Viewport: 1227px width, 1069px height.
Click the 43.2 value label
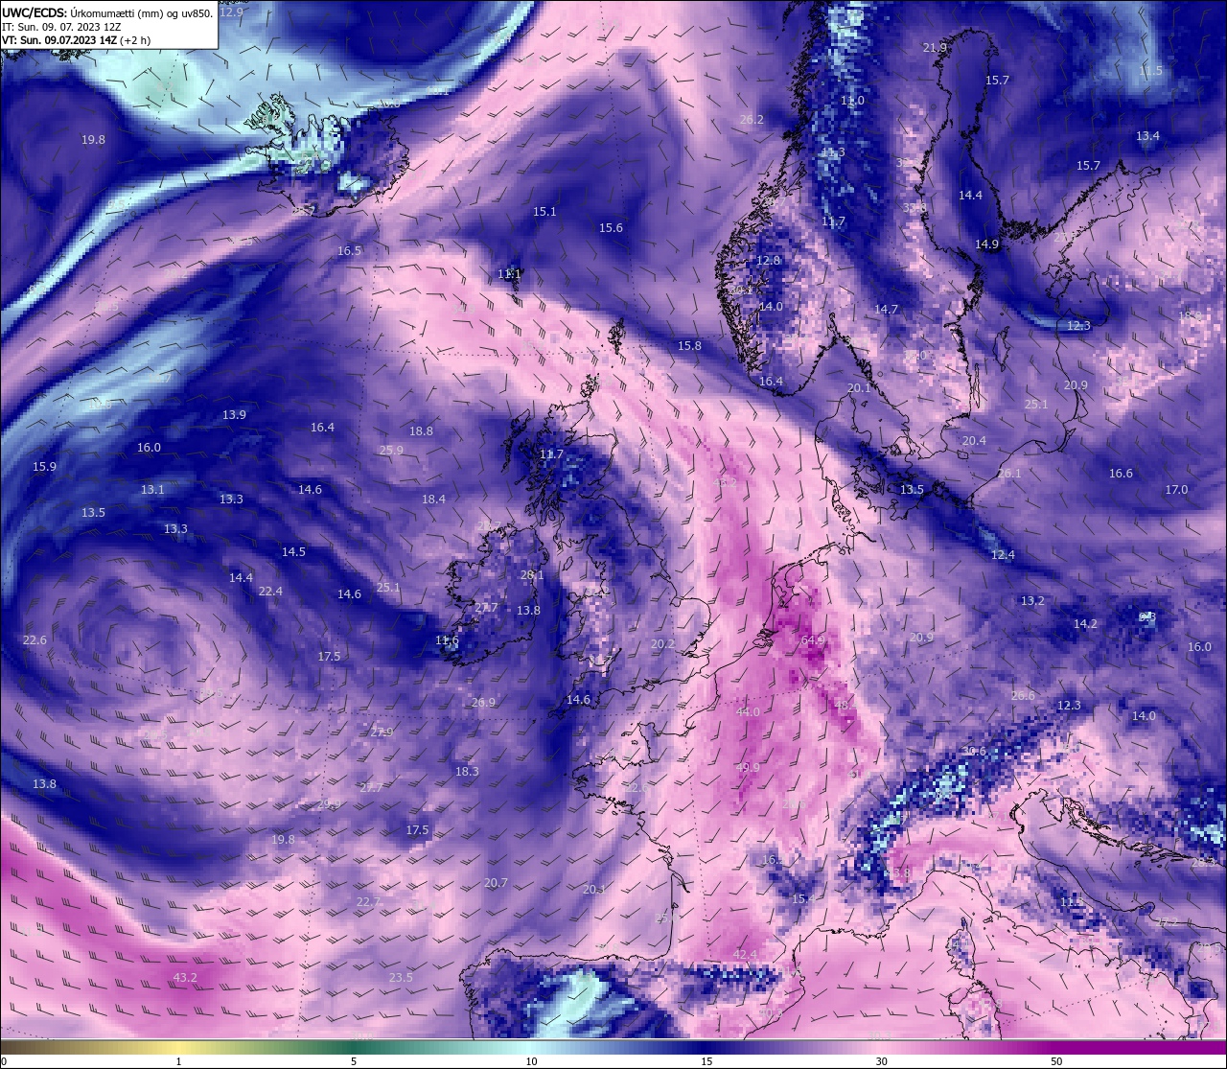pyautogui.click(x=185, y=978)
